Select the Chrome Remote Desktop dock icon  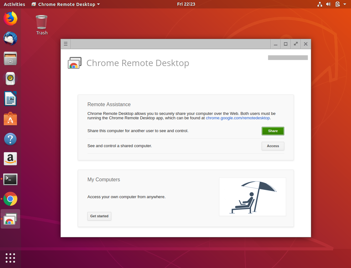[10, 219]
